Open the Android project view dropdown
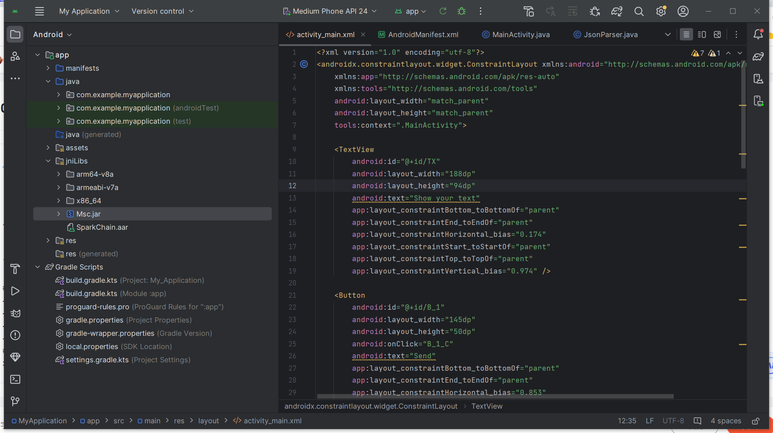The height and width of the screenshot is (433, 773). point(52,34)
